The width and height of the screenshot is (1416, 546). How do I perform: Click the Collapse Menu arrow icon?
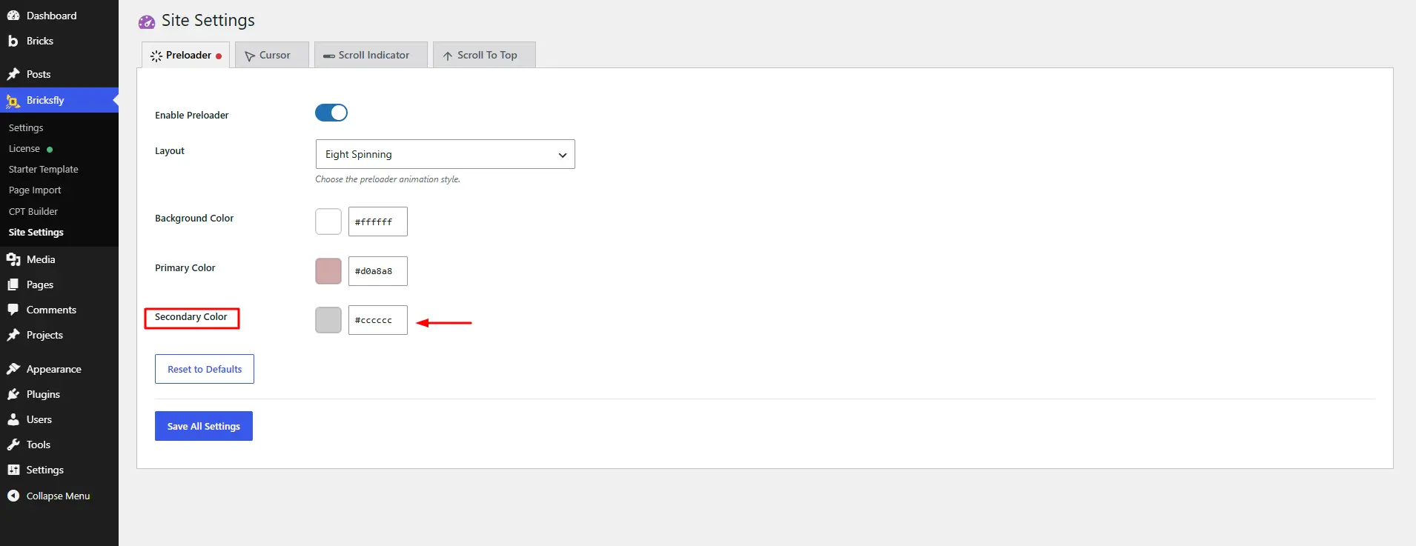[x=13, y=496]
